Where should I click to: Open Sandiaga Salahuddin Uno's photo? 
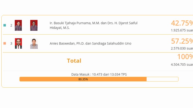click(34, 44)
